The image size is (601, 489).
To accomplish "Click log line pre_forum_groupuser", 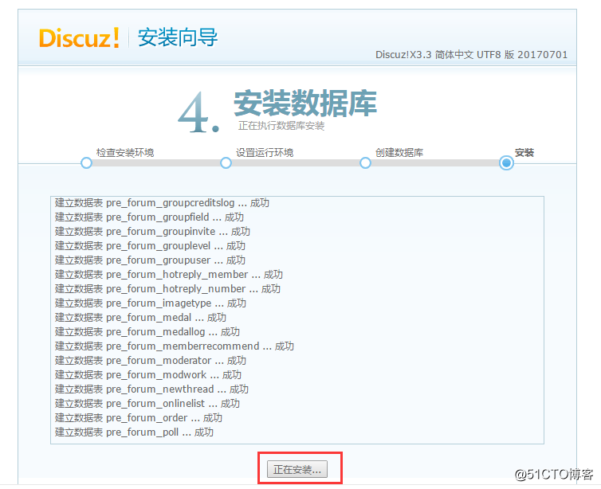I will (150, 260).
